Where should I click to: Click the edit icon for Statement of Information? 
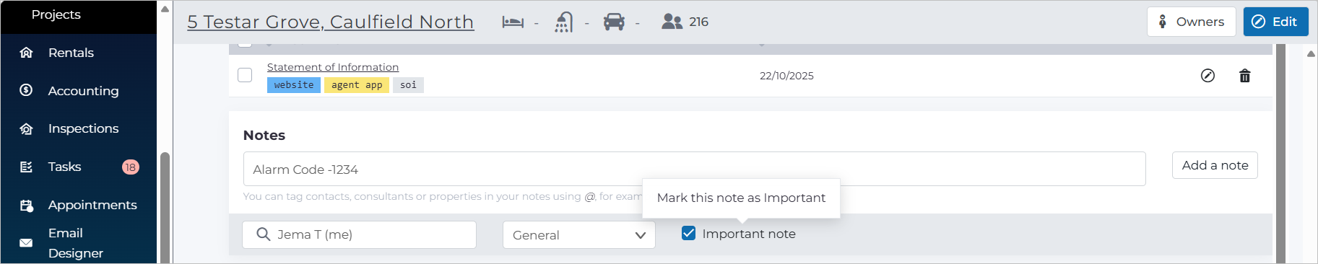tap(1208, 76)
